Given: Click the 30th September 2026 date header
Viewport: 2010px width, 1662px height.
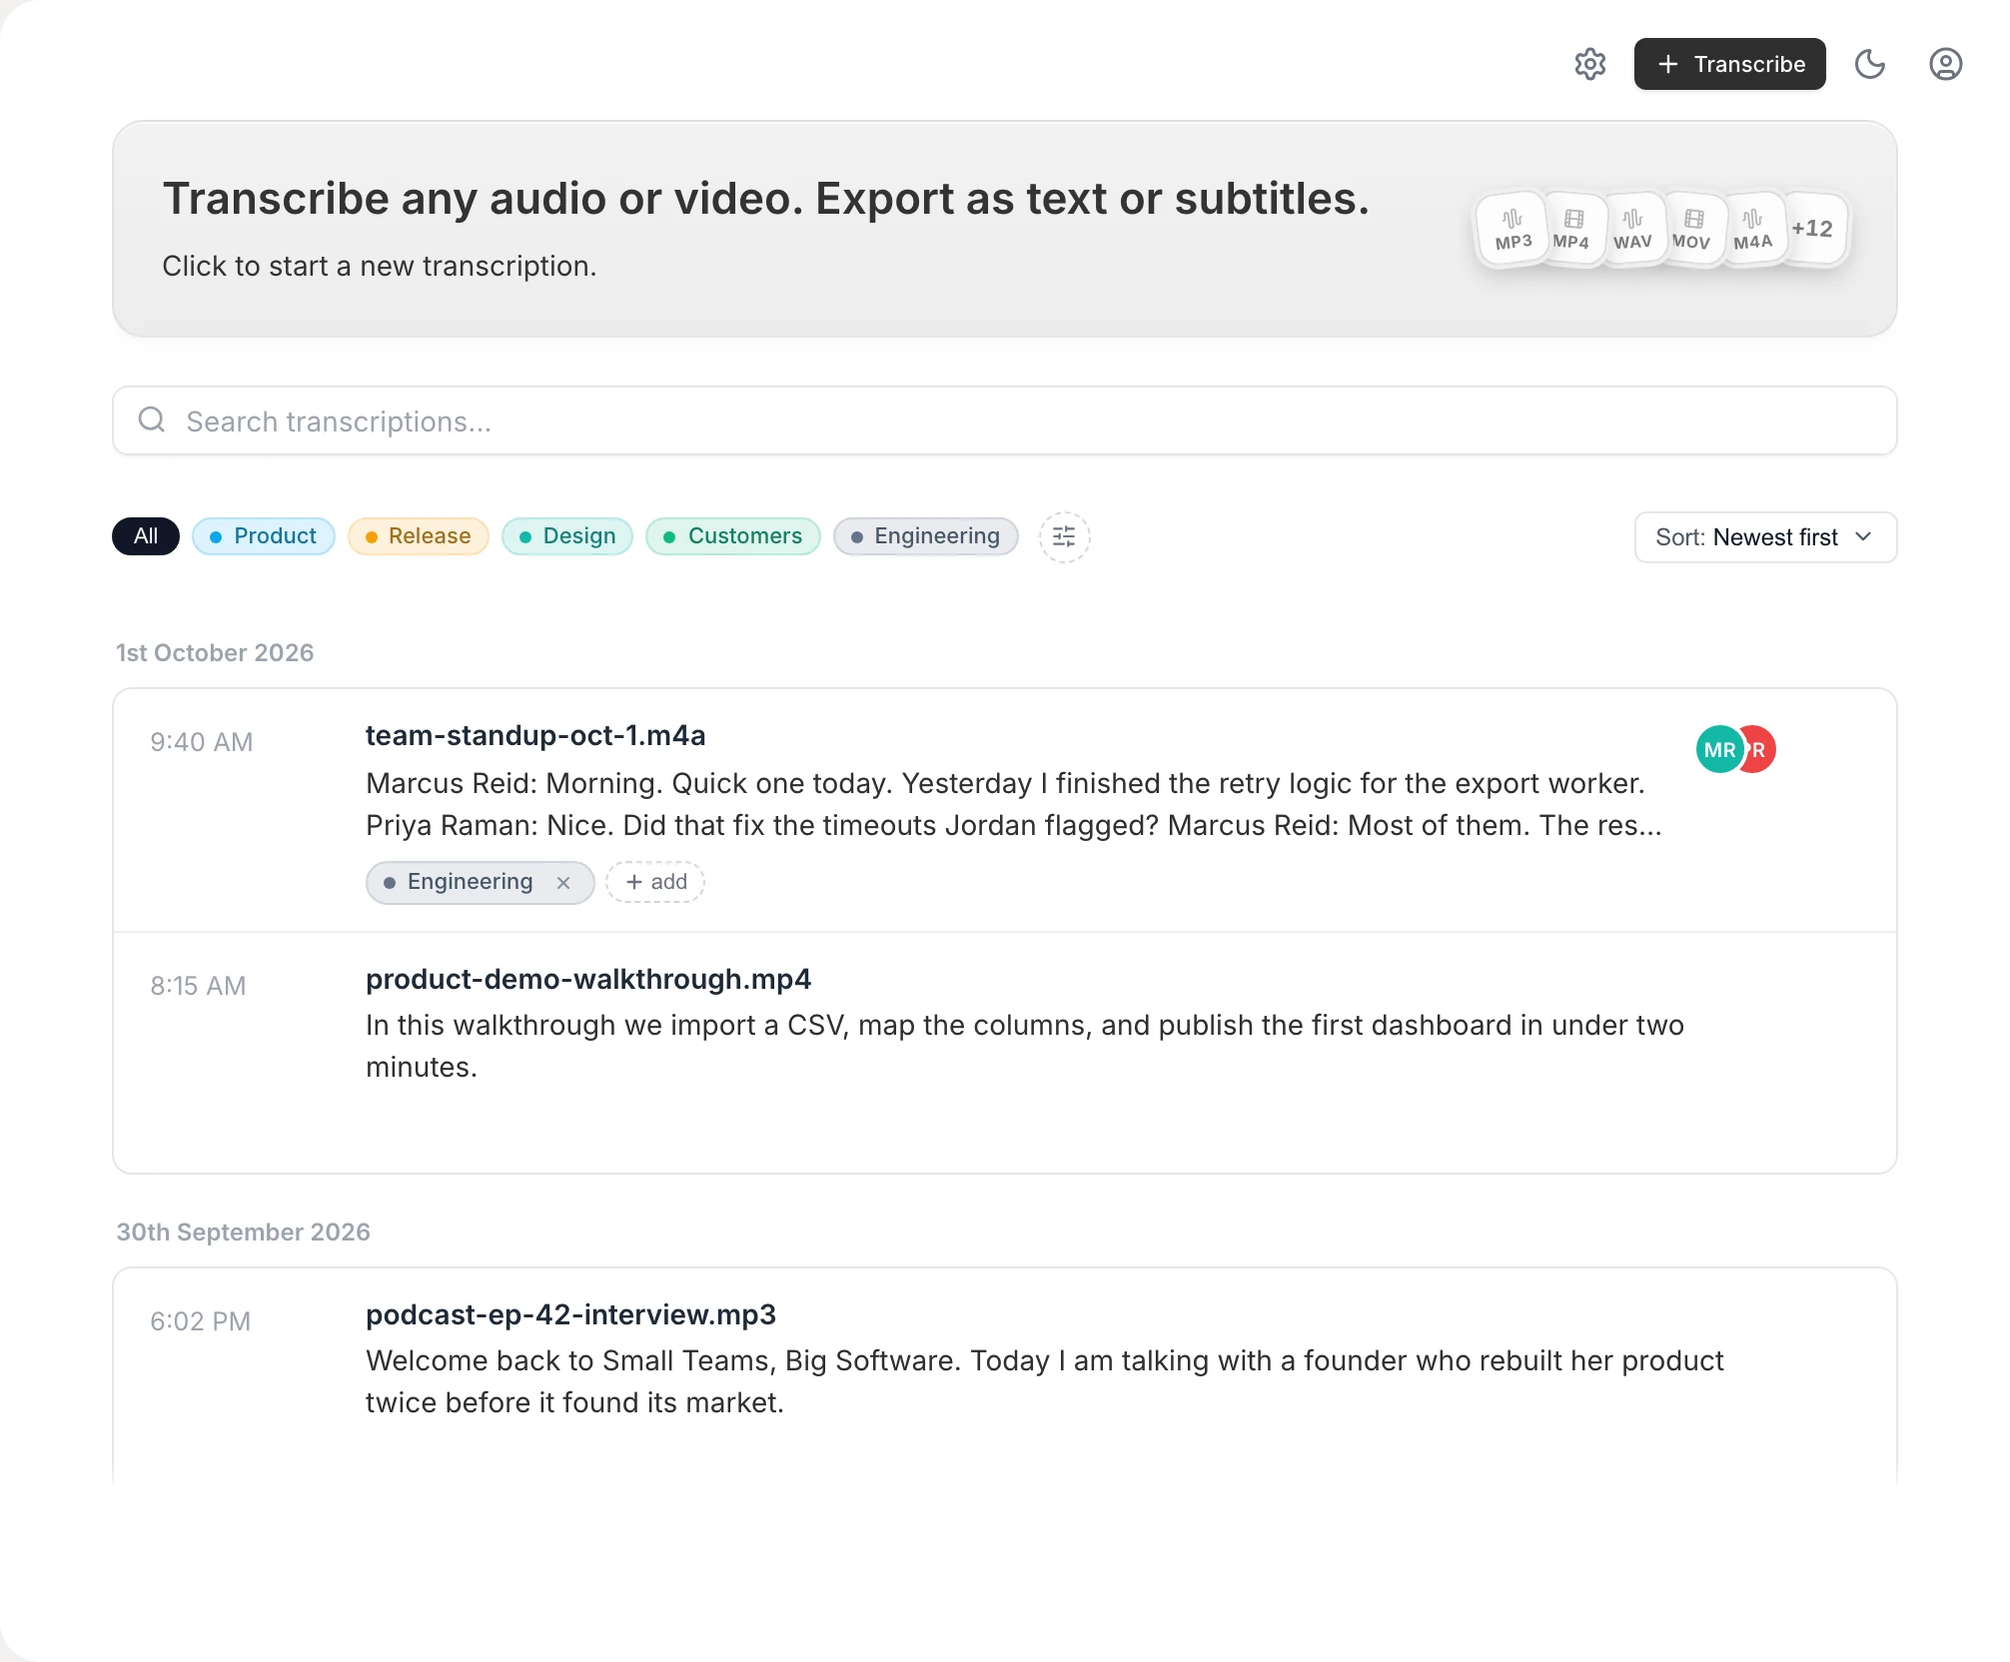Looking at the screenshot, I should click(243, 1232).
